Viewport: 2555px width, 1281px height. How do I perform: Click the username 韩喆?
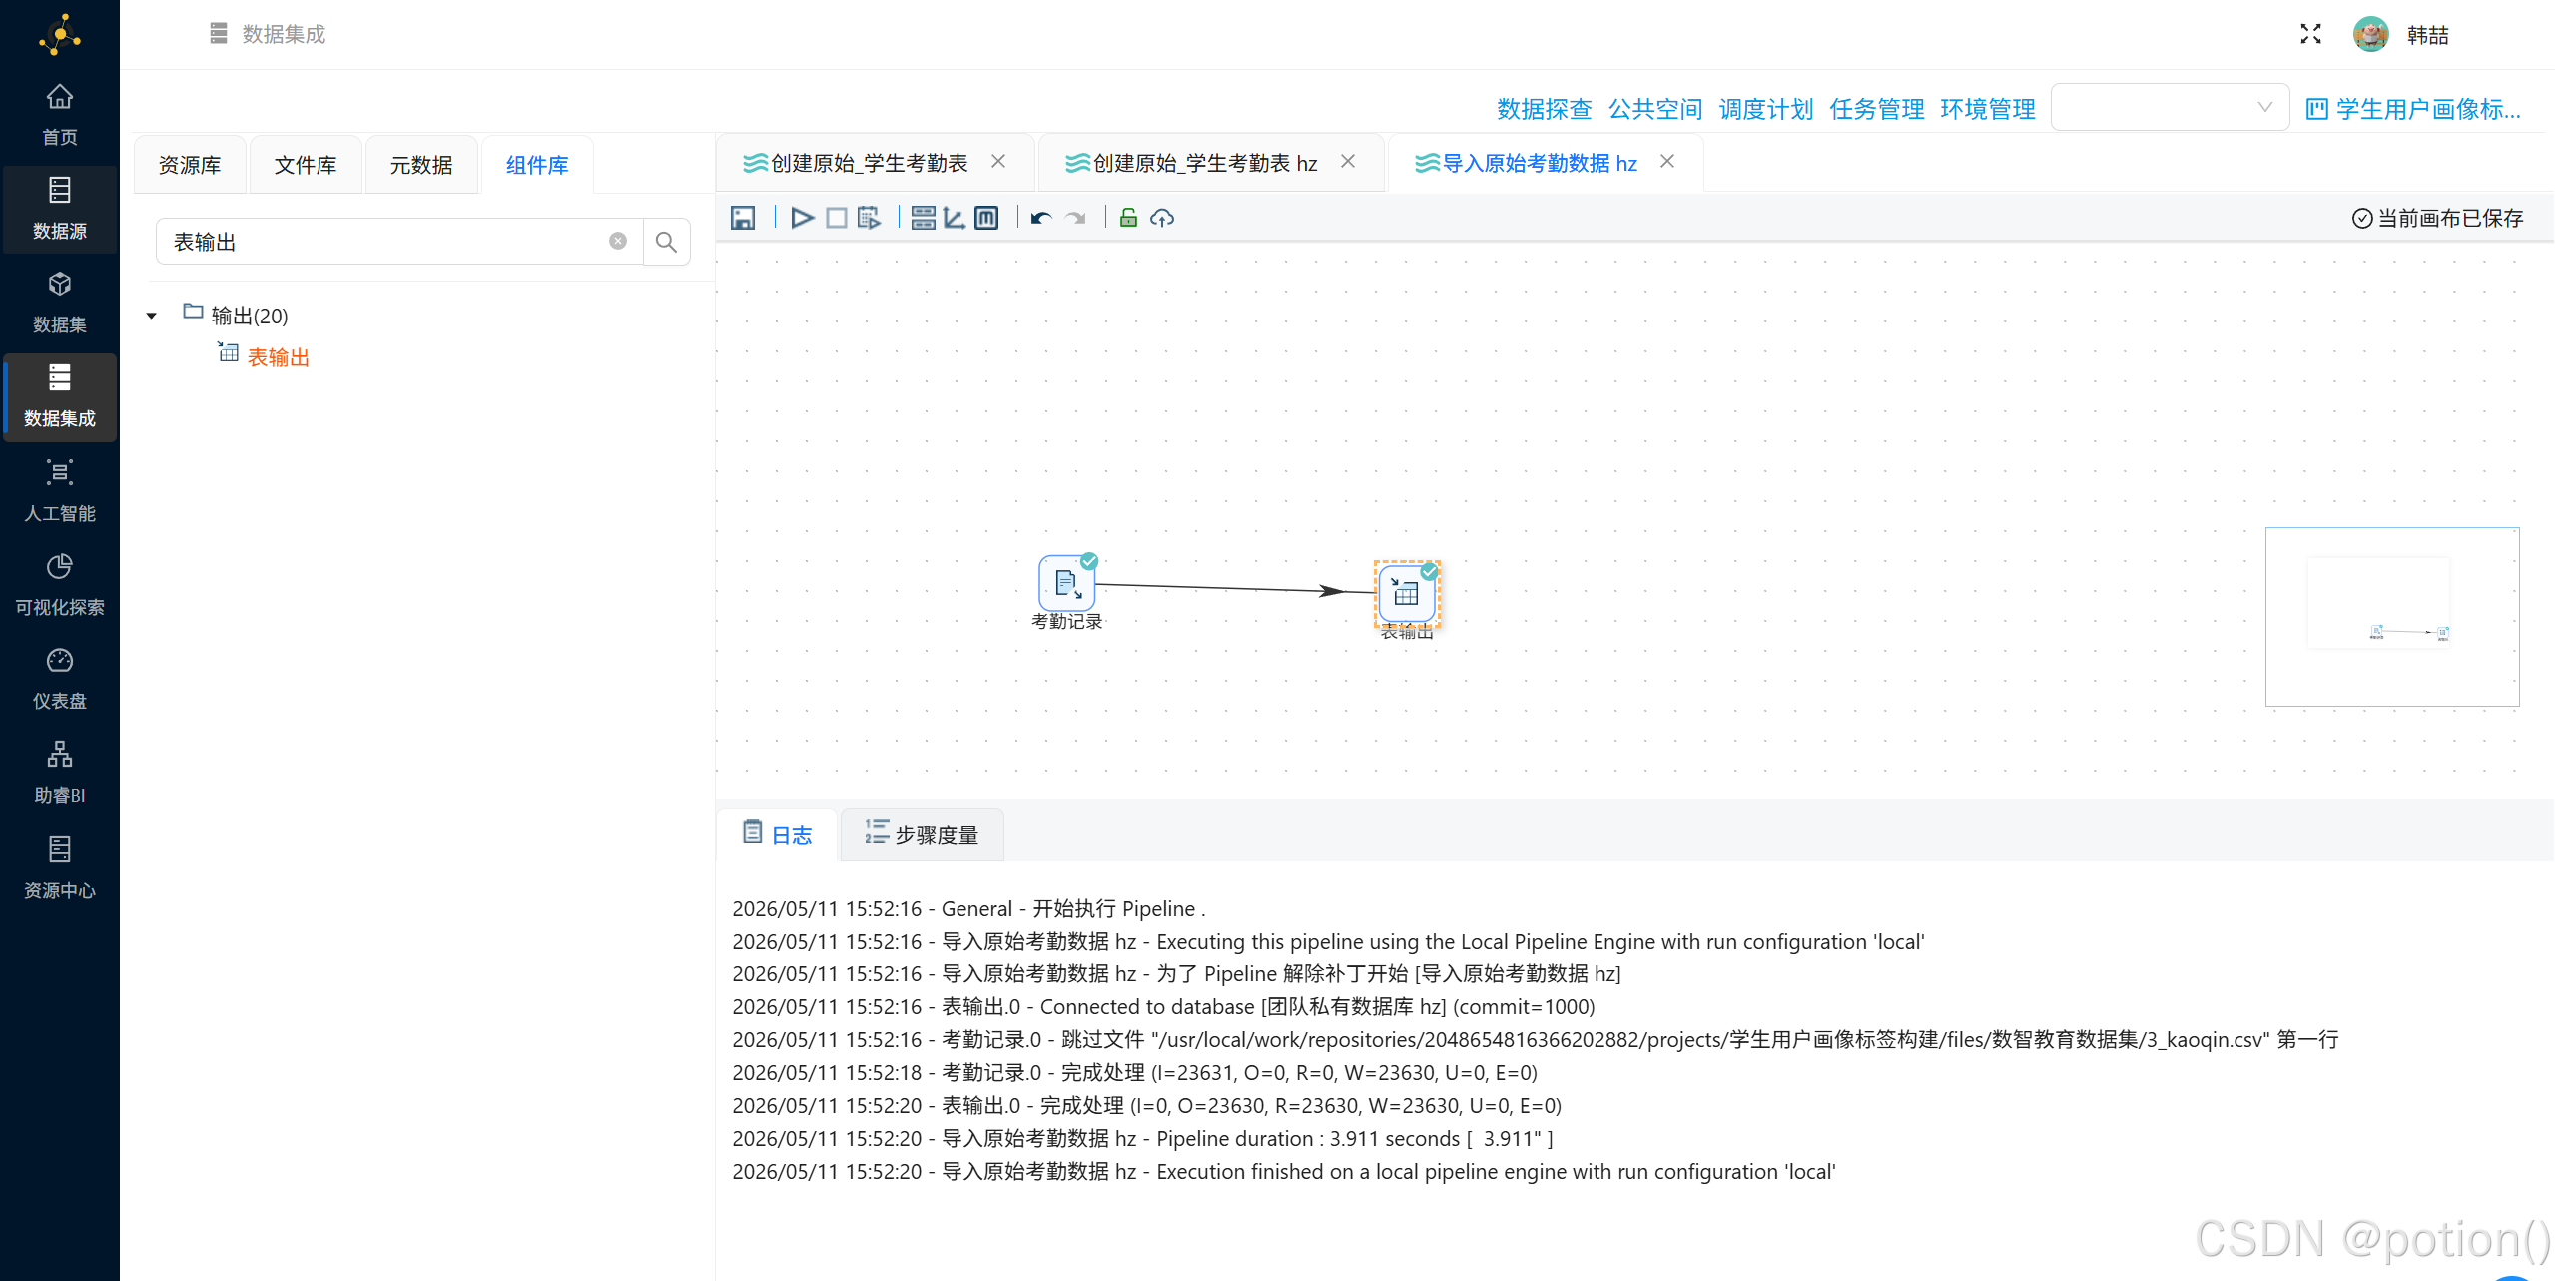tap(2428, 35)
